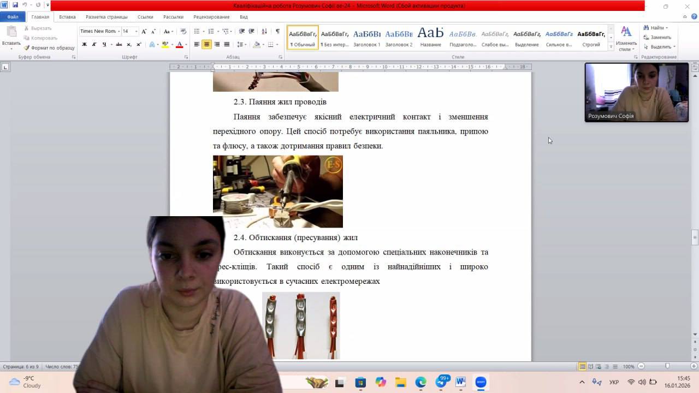Open the Рецензирование ribbon tab
Viewport: 699px width, 393px height.
click(x=211, y=17)
